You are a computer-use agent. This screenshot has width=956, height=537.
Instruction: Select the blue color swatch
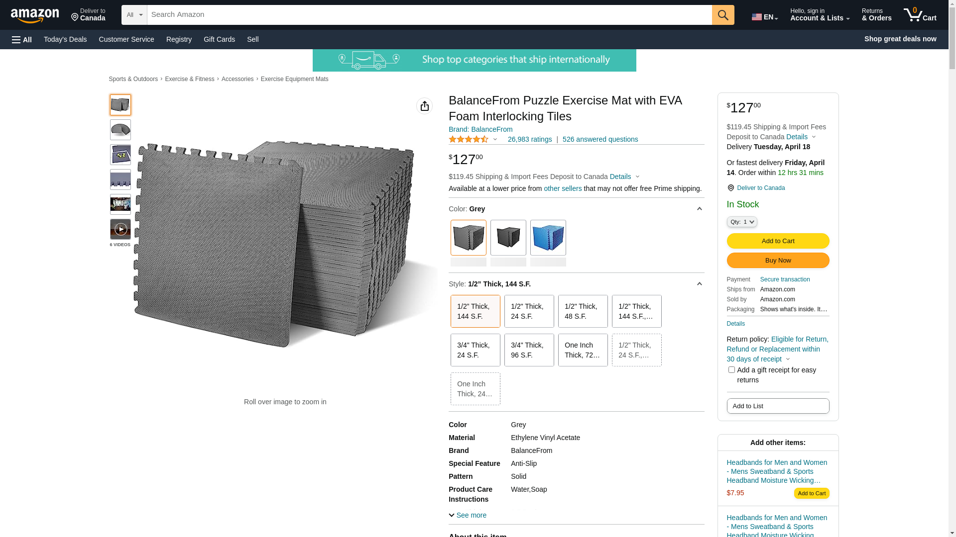point(548,238)
